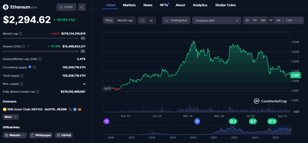Set chart range to 1M

click(263, 20)
